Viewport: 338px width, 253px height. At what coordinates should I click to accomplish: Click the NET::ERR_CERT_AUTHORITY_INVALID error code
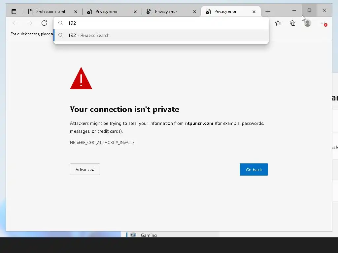(x=102, y=142)
